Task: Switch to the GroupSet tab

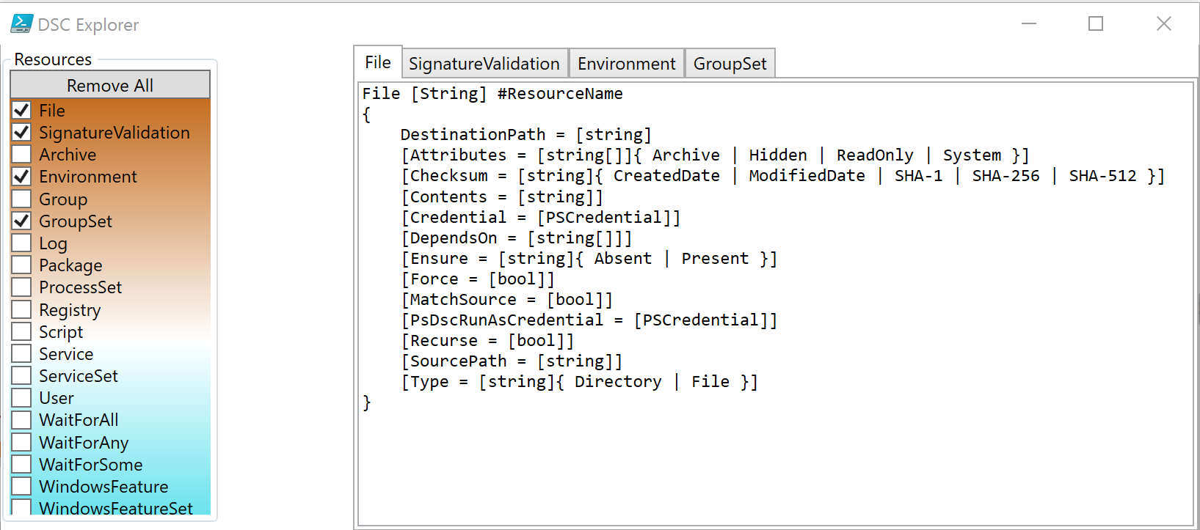Action: tap(730, 64)
